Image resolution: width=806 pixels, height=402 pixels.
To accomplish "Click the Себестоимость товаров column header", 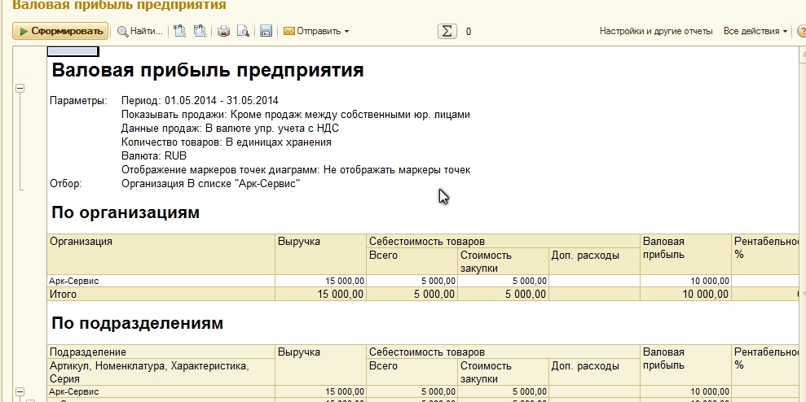I will click(x=502, y=241).
